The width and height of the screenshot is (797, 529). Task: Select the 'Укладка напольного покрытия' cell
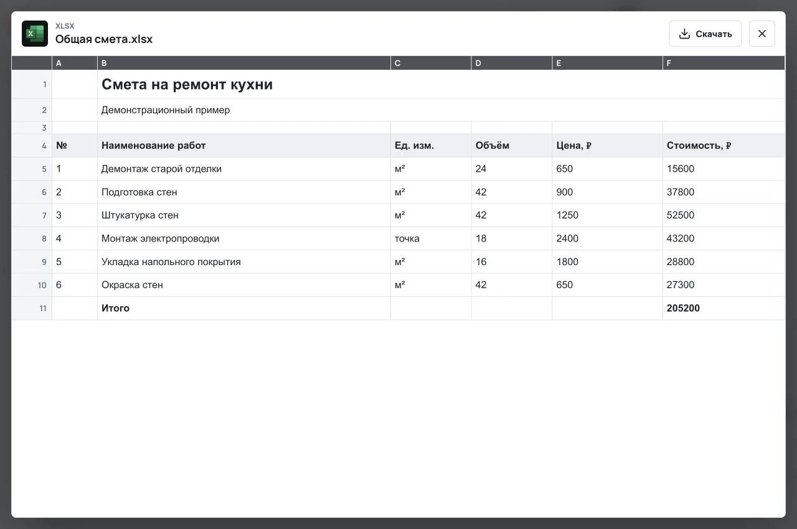click(x=244, y=262)
